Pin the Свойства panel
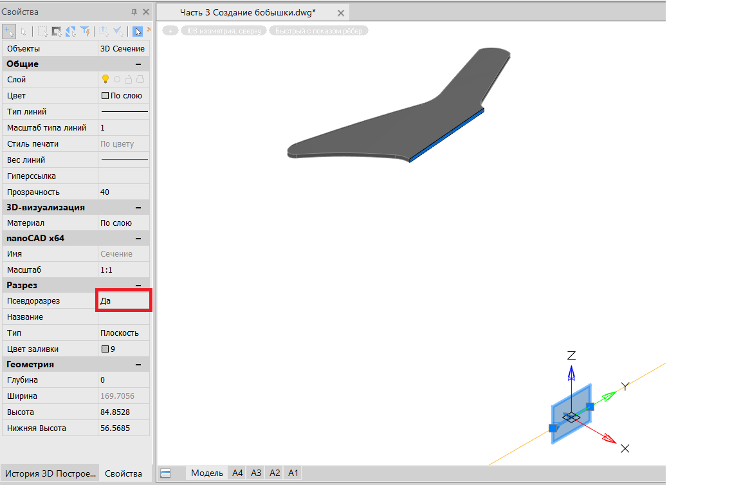741x485 pixels. 134,12
